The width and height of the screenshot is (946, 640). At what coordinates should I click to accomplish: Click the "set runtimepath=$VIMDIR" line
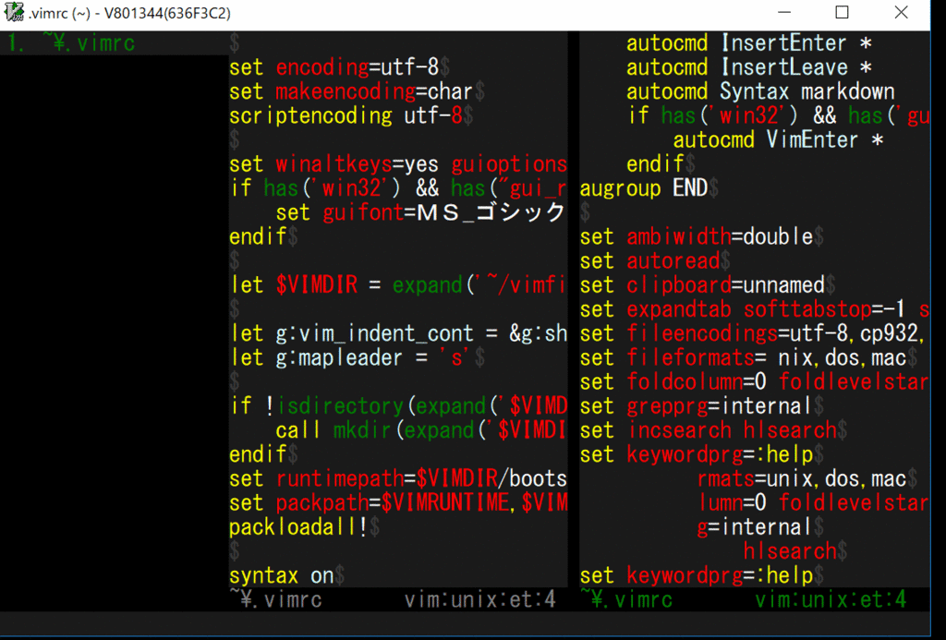(x=398, y=478)
